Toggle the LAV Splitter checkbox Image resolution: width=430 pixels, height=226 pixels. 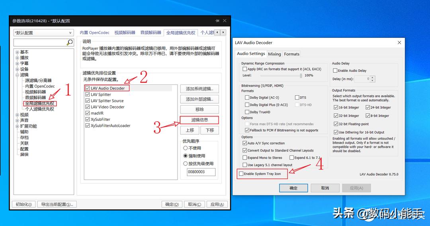pyautogui.click(x=88, y=94)
